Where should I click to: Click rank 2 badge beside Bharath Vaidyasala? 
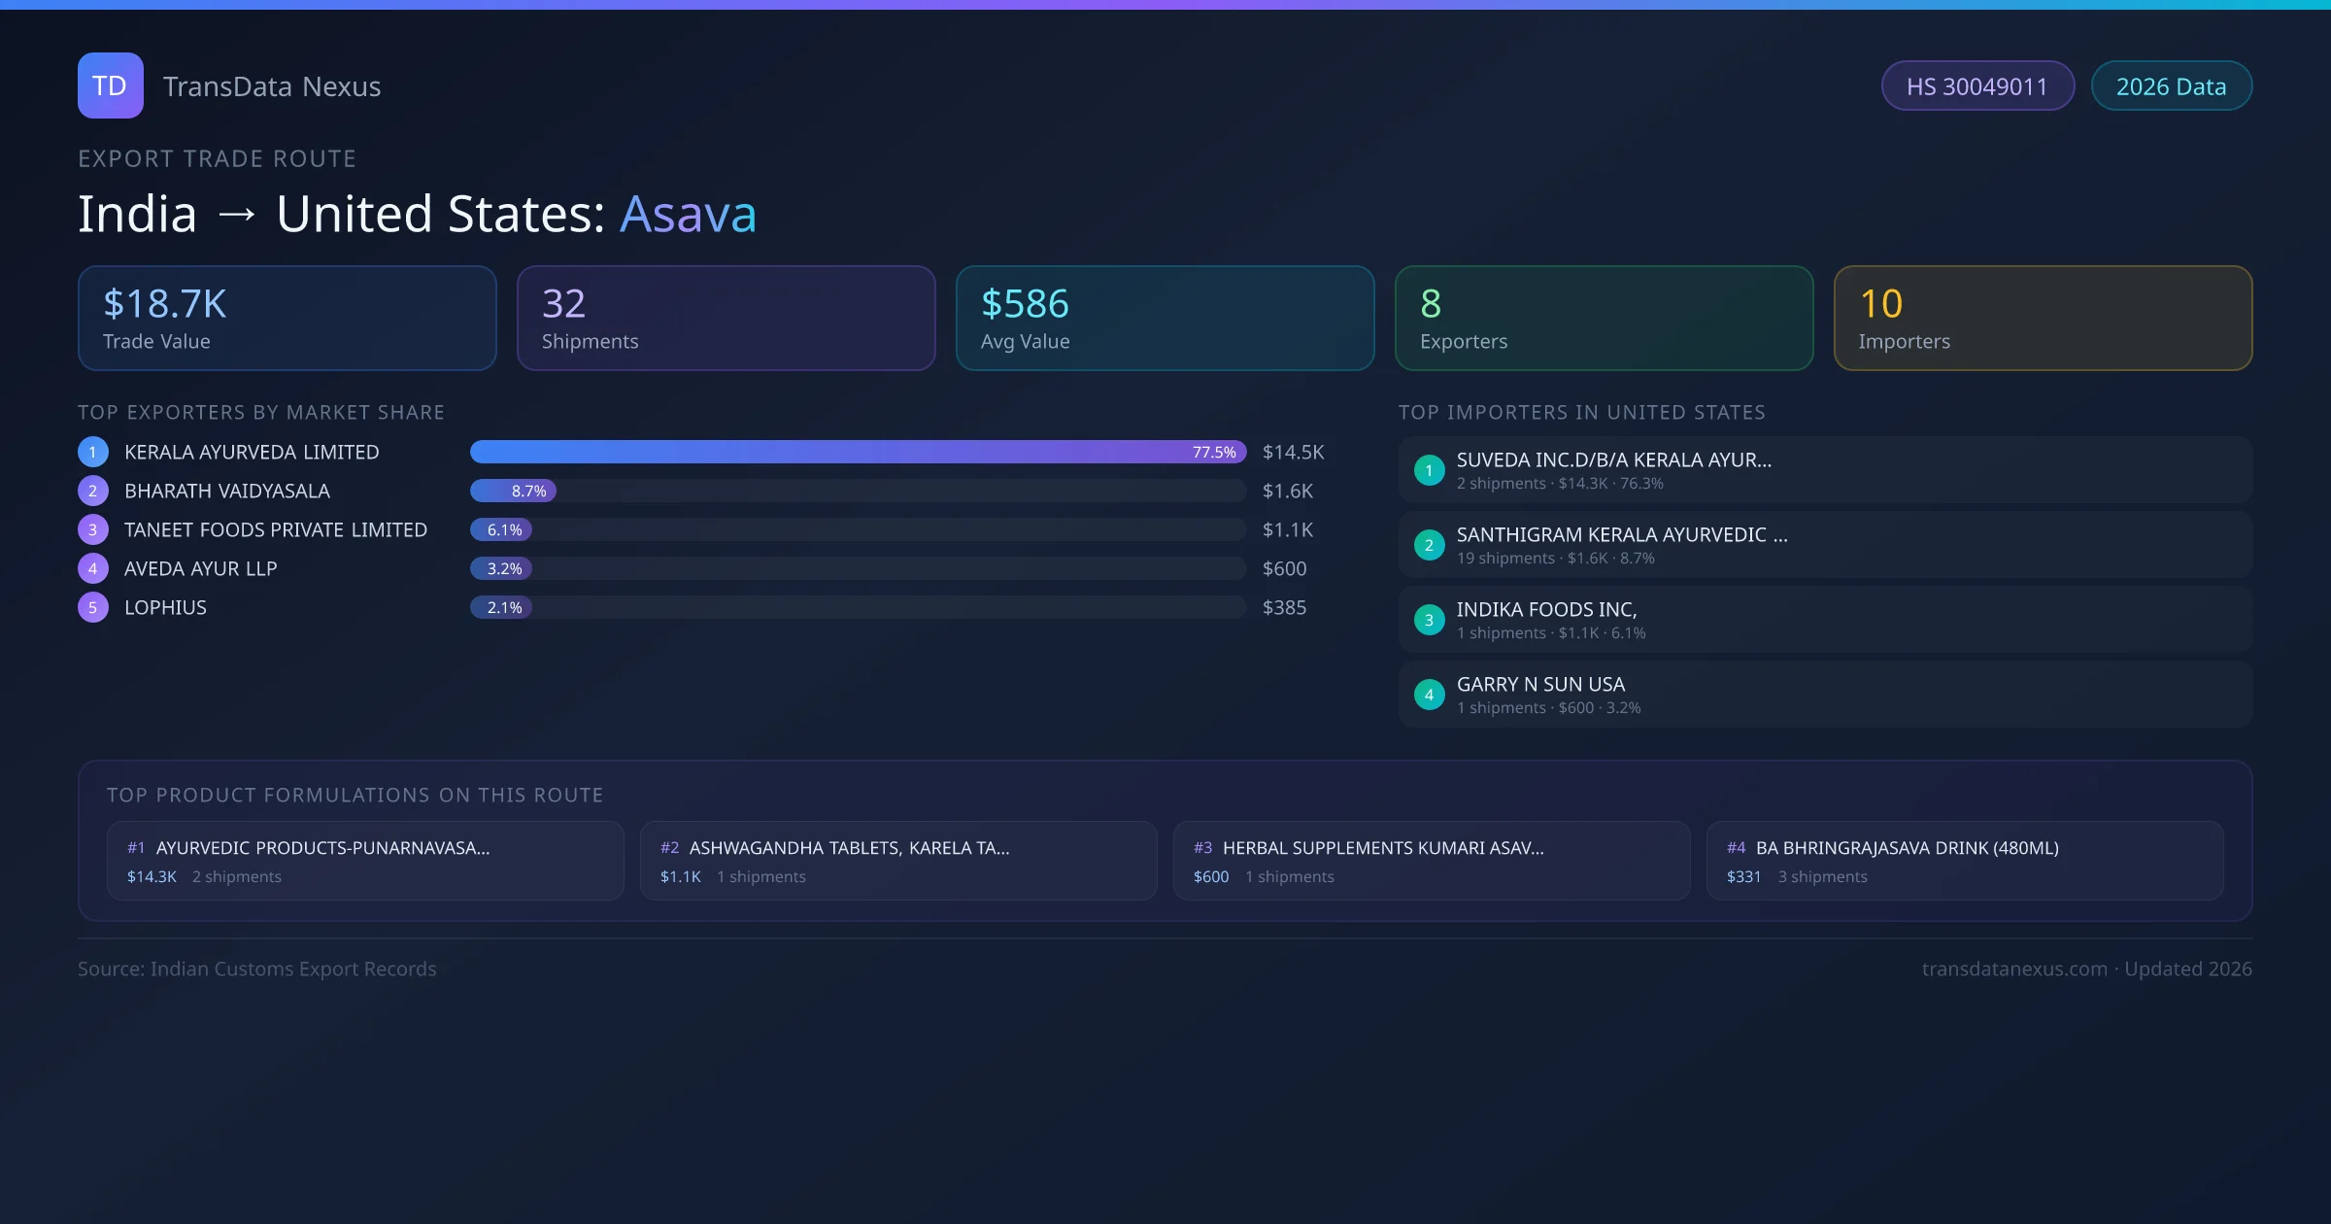tap(92, 491)
